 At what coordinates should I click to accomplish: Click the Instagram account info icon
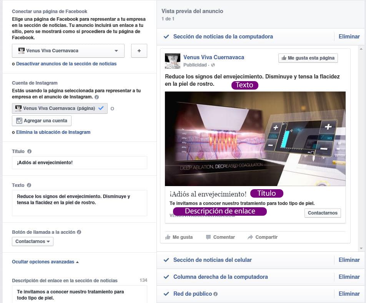tap(96, 97)
